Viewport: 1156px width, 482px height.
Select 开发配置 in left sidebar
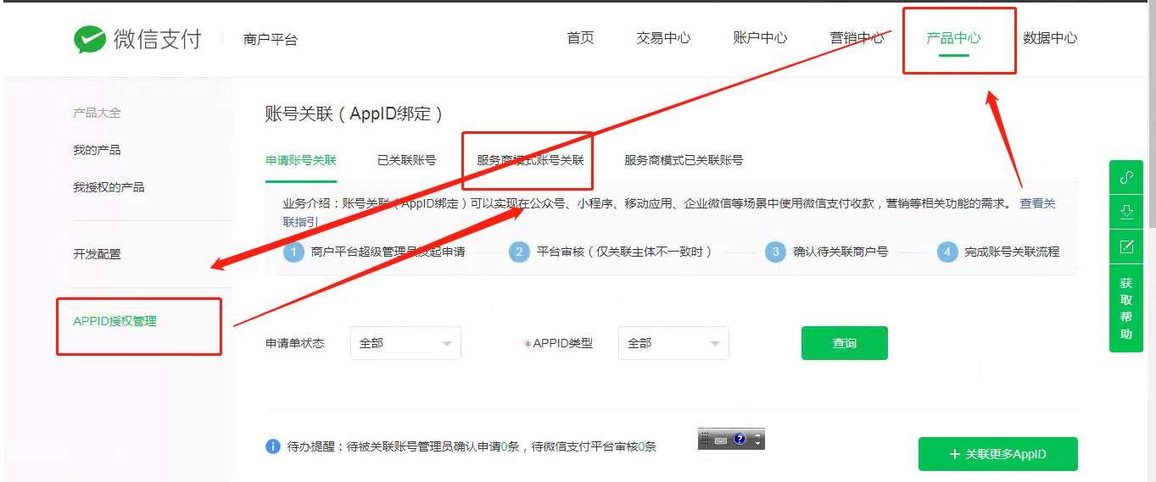click(x=97, y=254)
